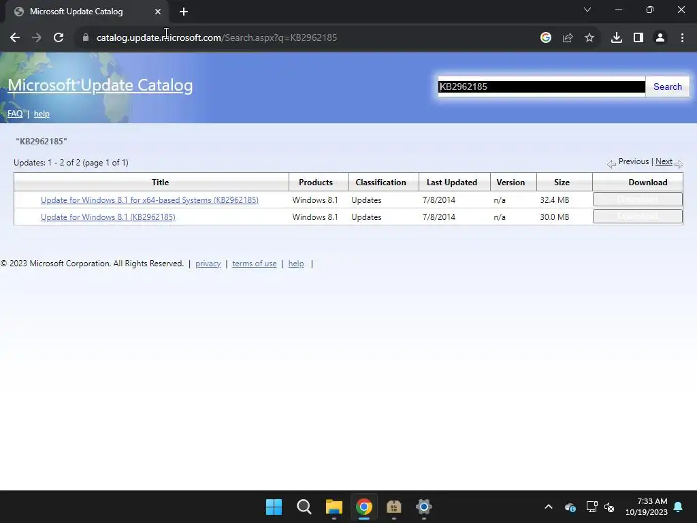Open Chrome three-dot menu
The image size is (697, 523).
(x=682, y=38)
